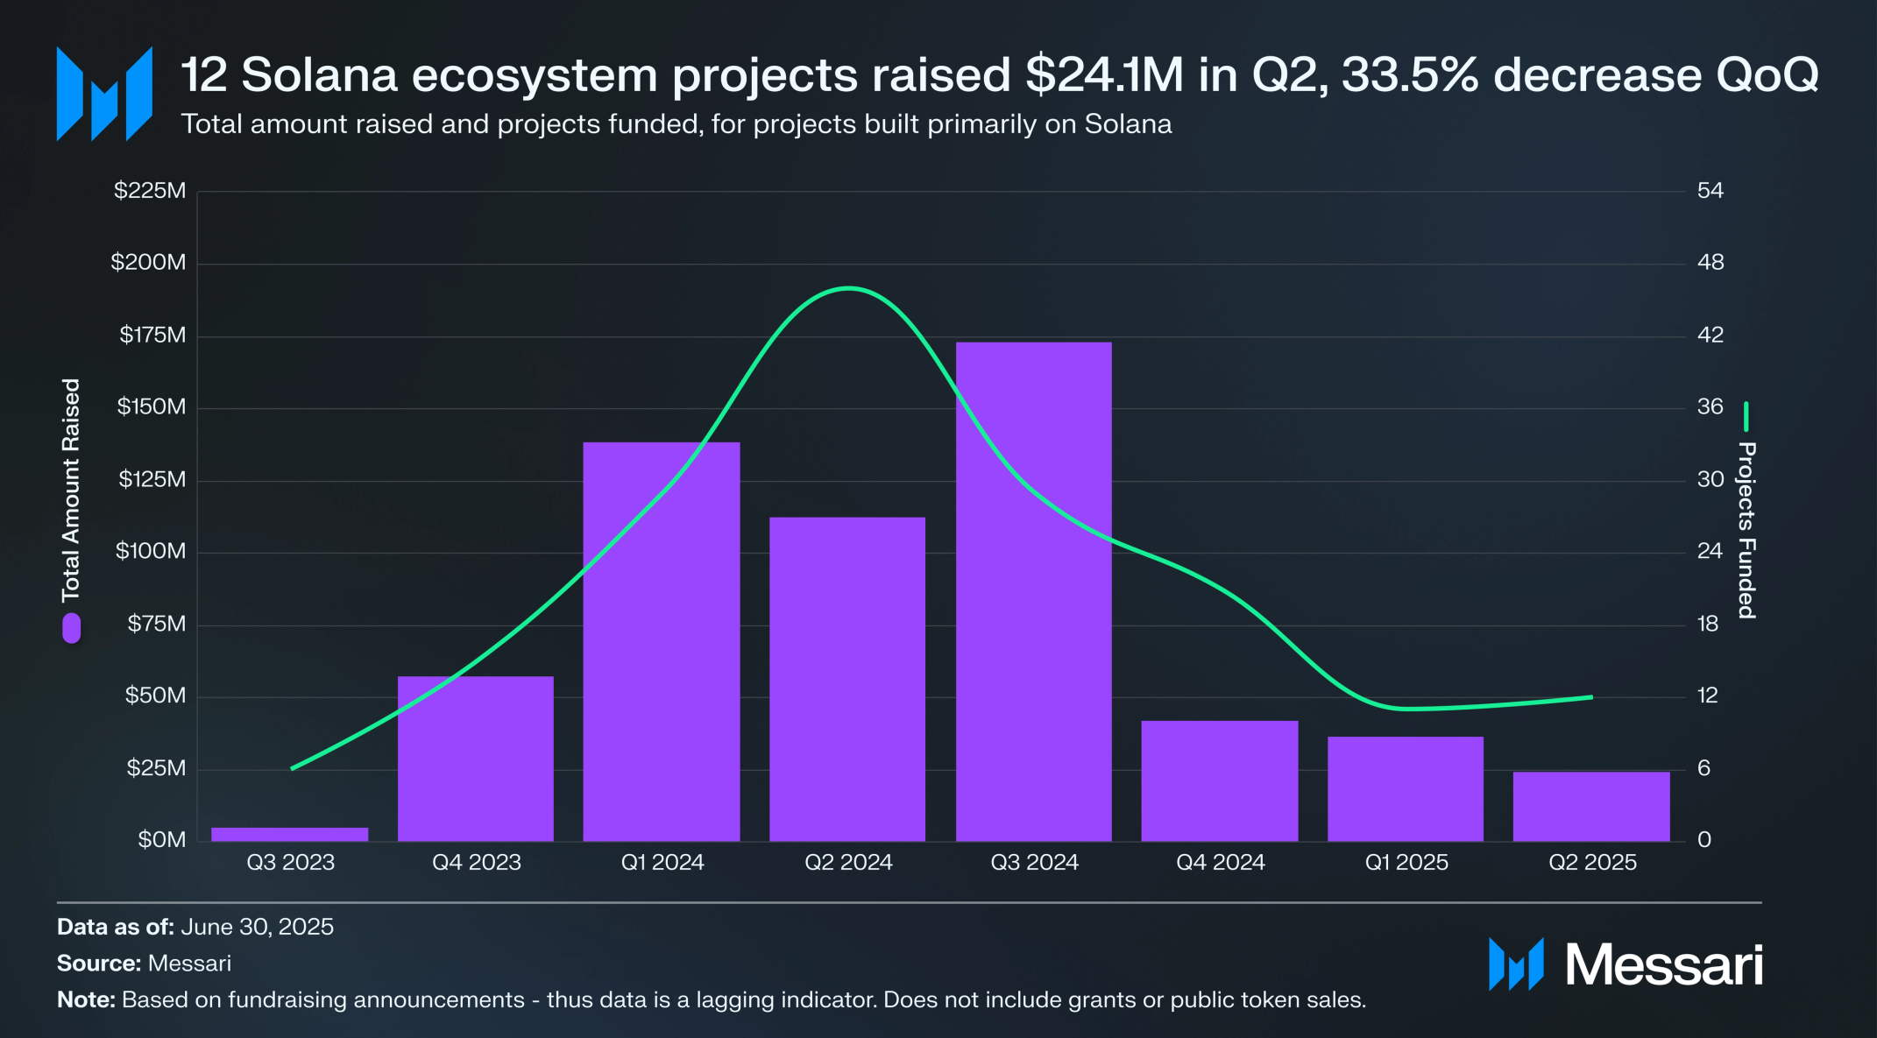Click the $150M y-axis label
Image resolution: width=1877 pixels, height=1038 pixels.
pos(152,407)
